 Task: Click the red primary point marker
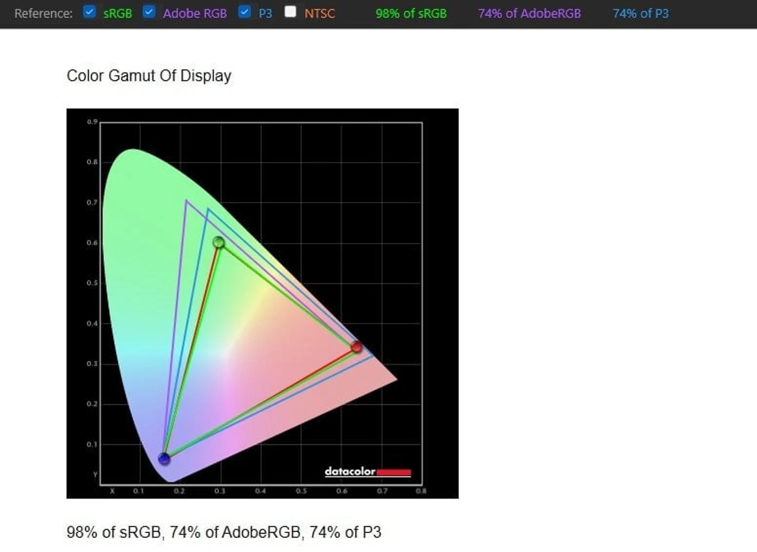(x=356, y=347)
